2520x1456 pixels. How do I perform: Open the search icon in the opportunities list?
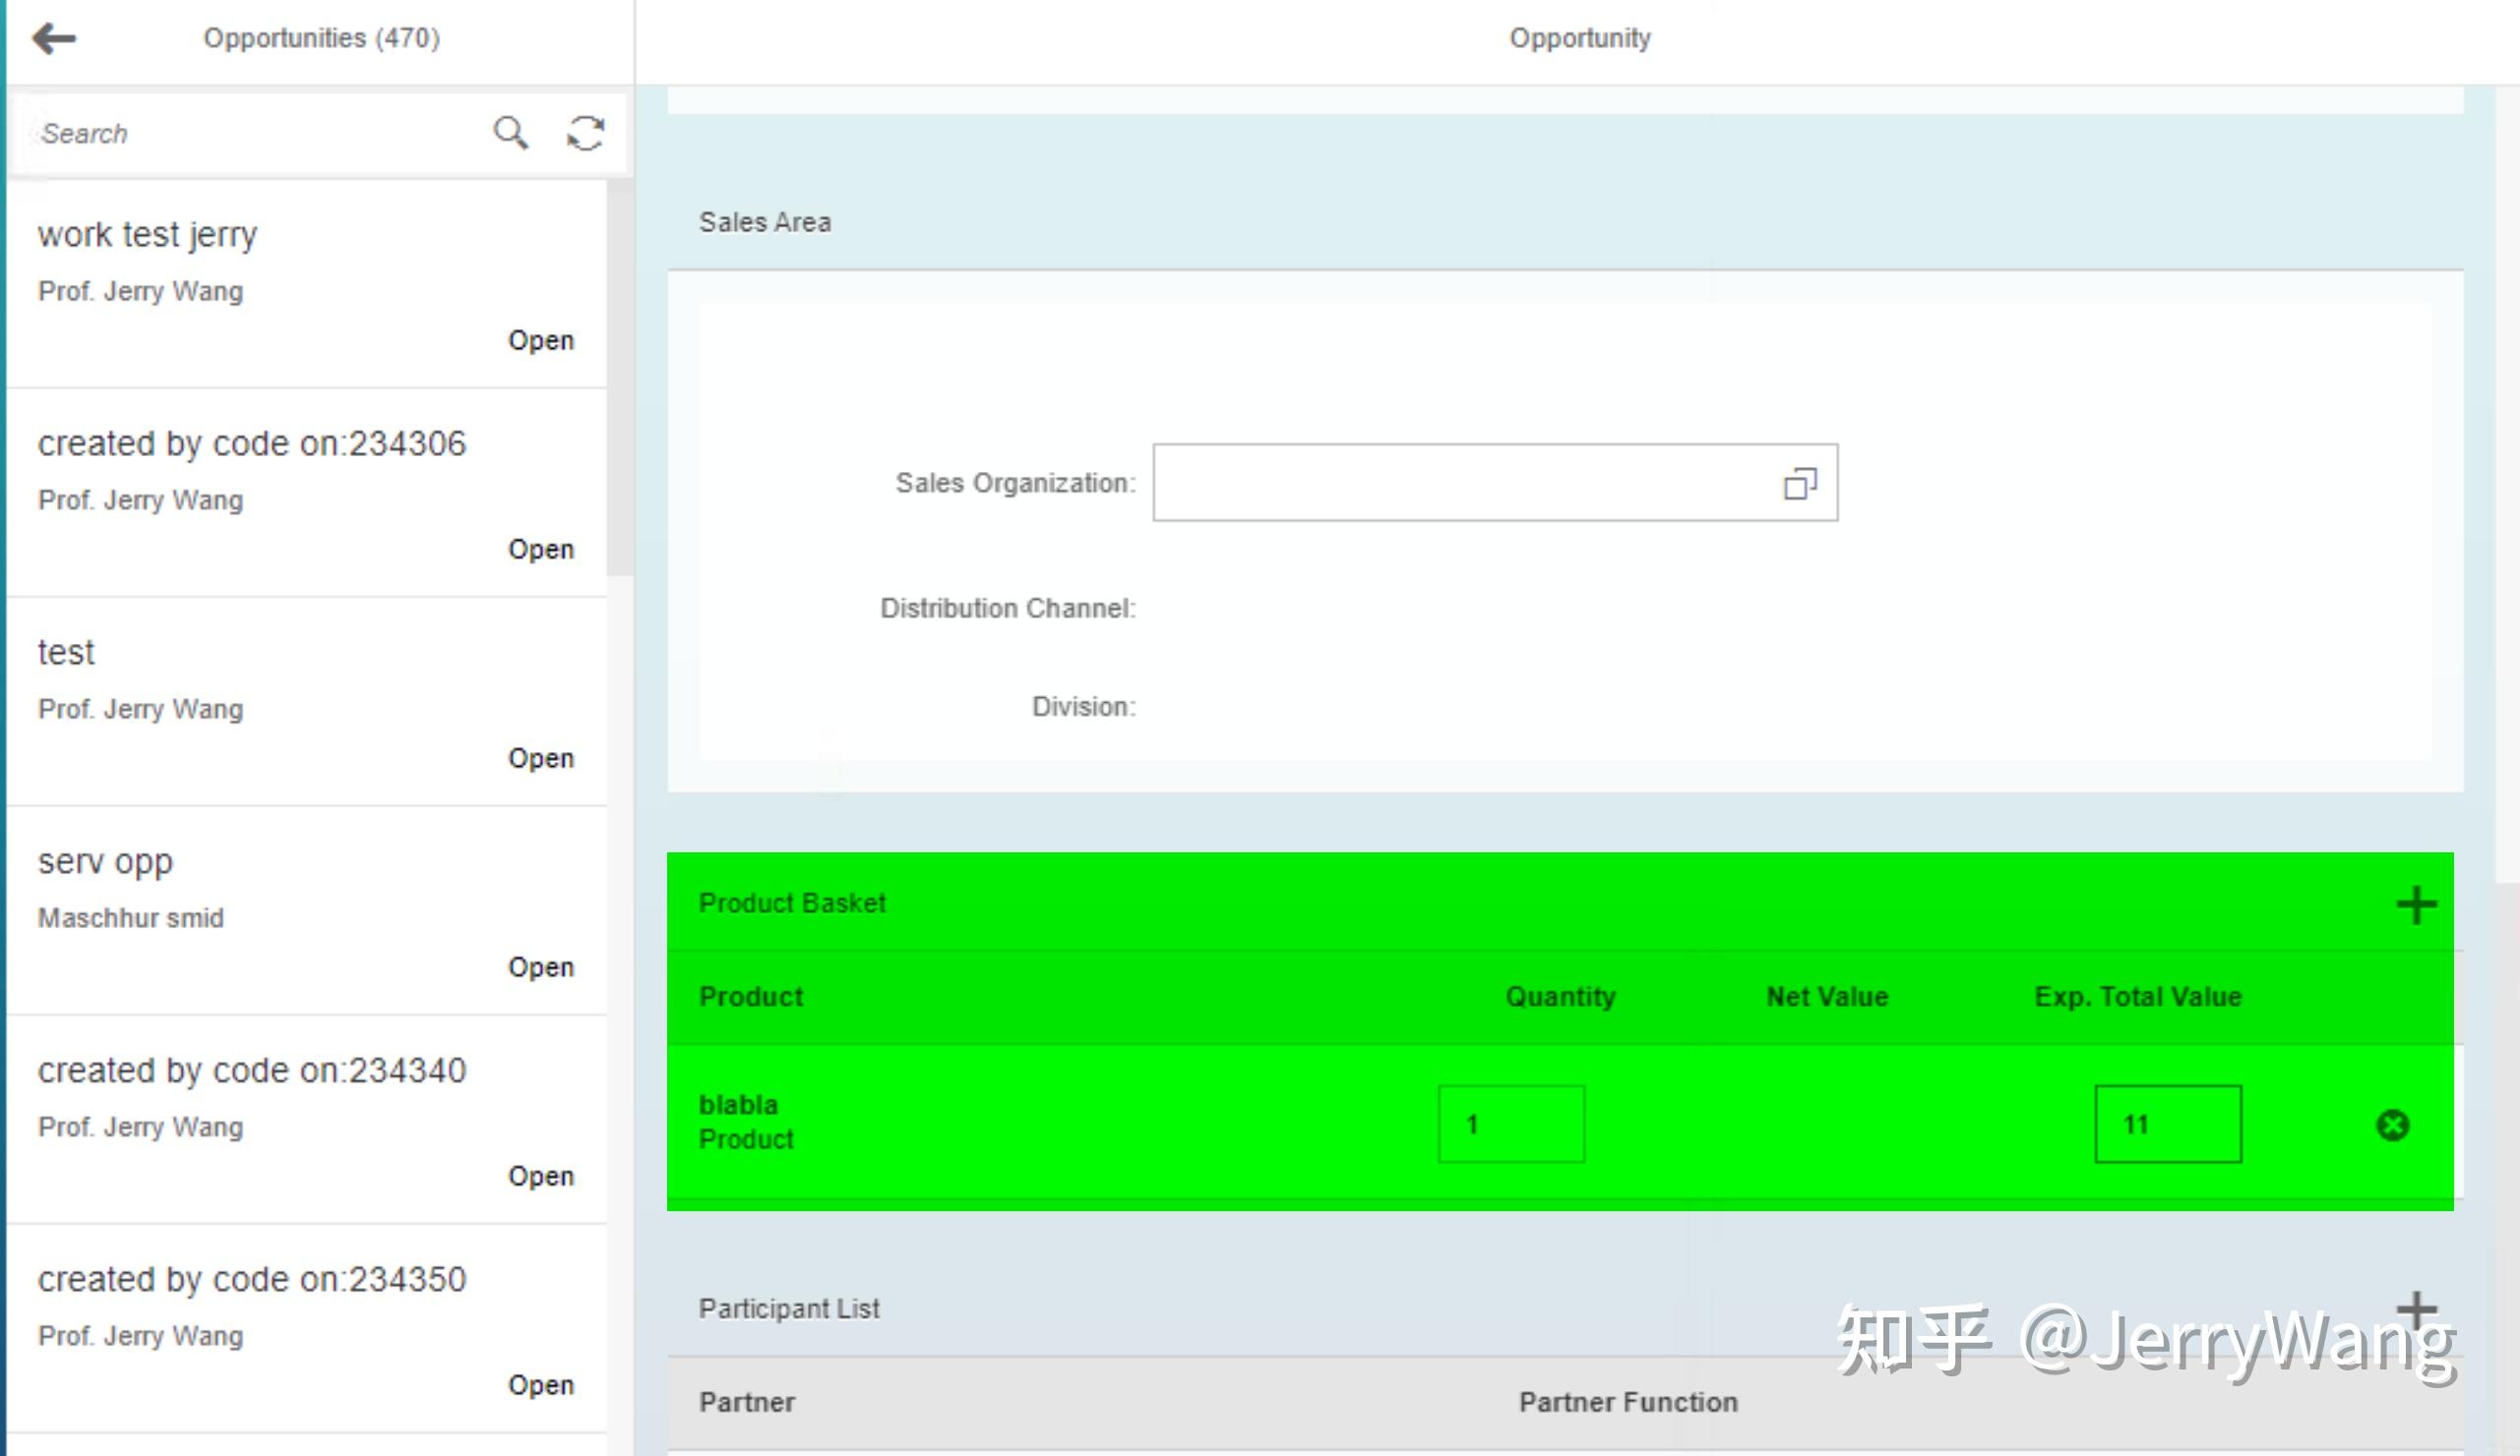[x=510, y=132]
